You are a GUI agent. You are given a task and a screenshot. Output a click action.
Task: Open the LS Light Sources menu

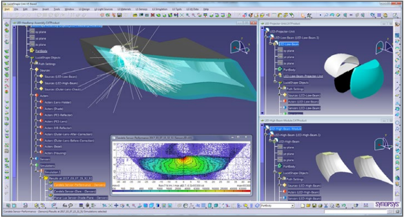[104, 9]
